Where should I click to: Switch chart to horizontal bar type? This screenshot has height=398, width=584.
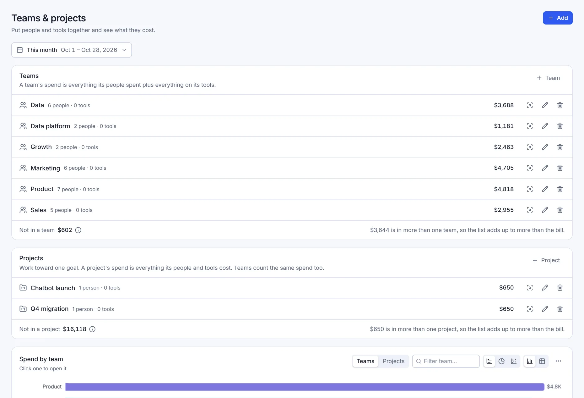click(x=489, y=361)
